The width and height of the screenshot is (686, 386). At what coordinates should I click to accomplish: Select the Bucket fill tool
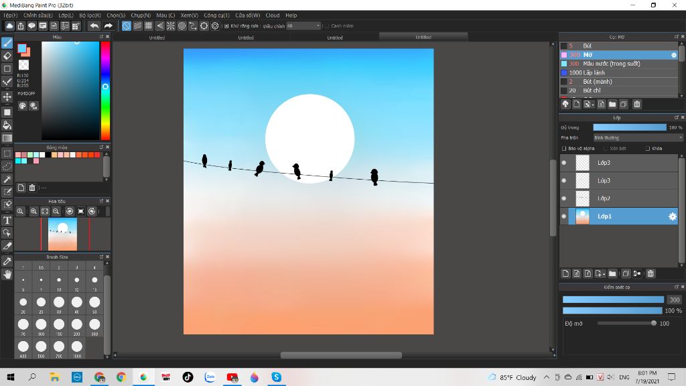click(x=7, y=125)
